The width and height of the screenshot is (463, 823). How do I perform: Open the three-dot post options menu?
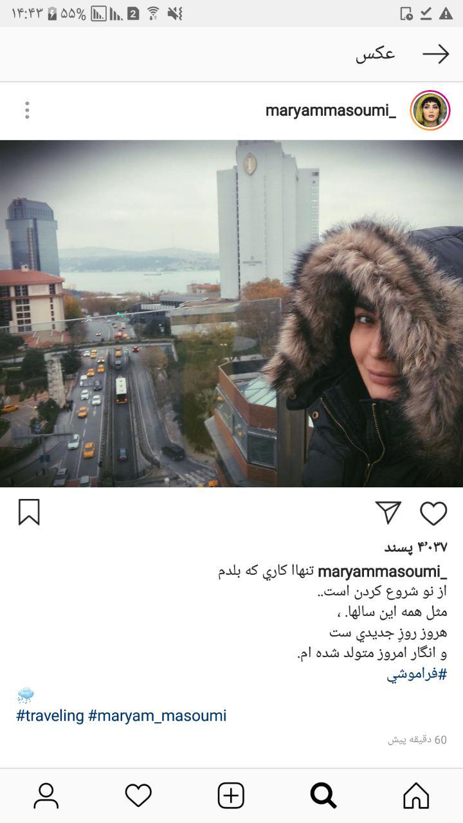click(x=27, y=110)
